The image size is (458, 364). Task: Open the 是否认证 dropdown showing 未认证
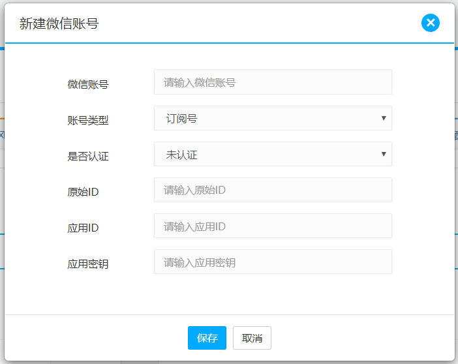(266, 154)
